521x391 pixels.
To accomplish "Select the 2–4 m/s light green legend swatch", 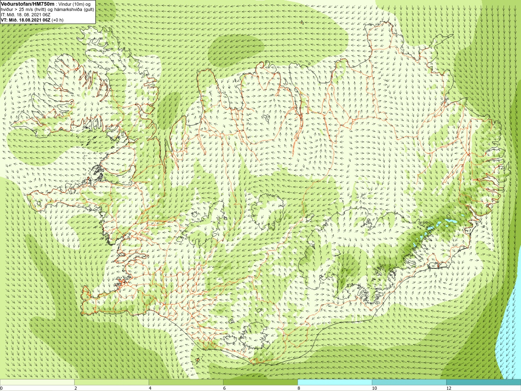I will (112, 382).
